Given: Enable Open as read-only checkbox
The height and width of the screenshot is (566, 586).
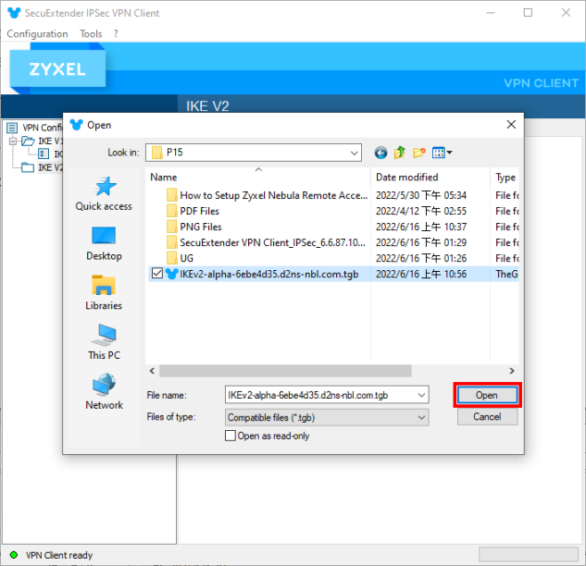Looking at the screenshot, I should tap(231, 436).
